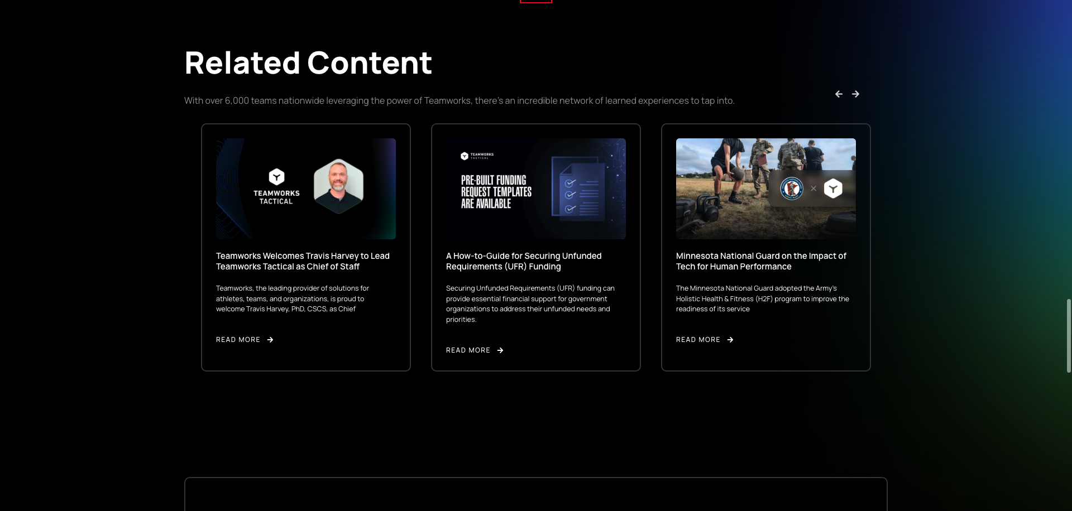Viewport: 1072px width, 511px height.
Task: Click the Teamworks Tactical hexagon logo on Travis Harvey image
Action: (x=276, y=176)
